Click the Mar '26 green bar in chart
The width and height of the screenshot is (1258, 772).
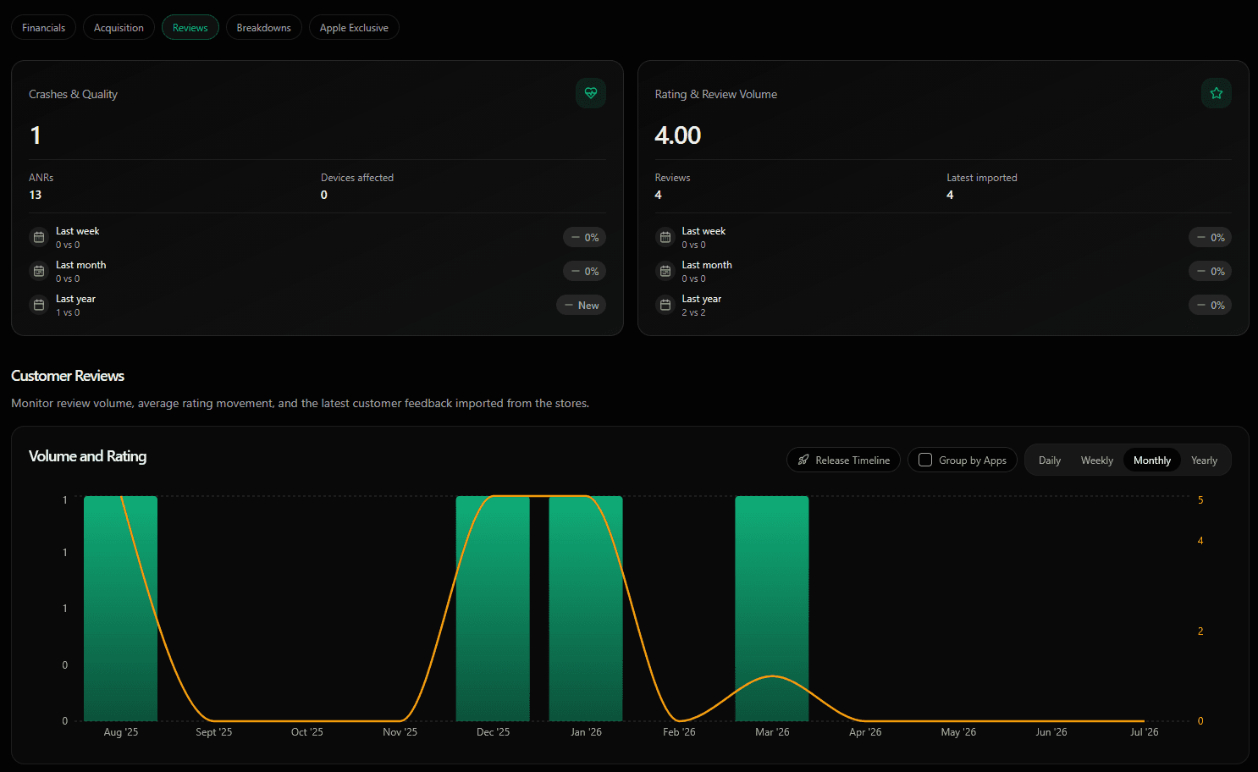[772, 609]
